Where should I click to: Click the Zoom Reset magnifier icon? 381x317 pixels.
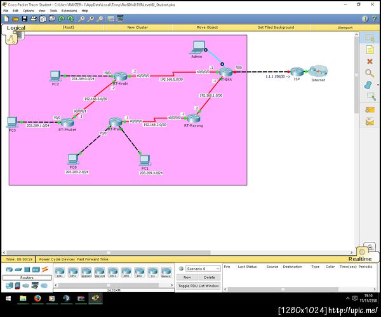tap(90, 18)
